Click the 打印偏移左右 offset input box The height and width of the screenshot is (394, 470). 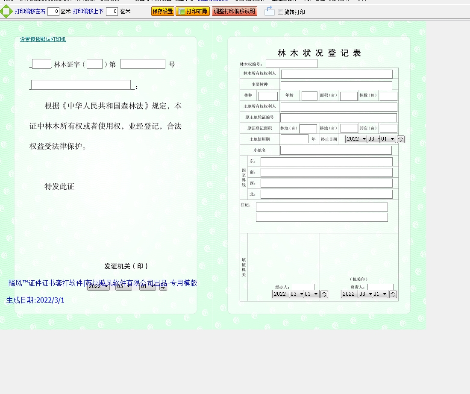coord(53,12)
